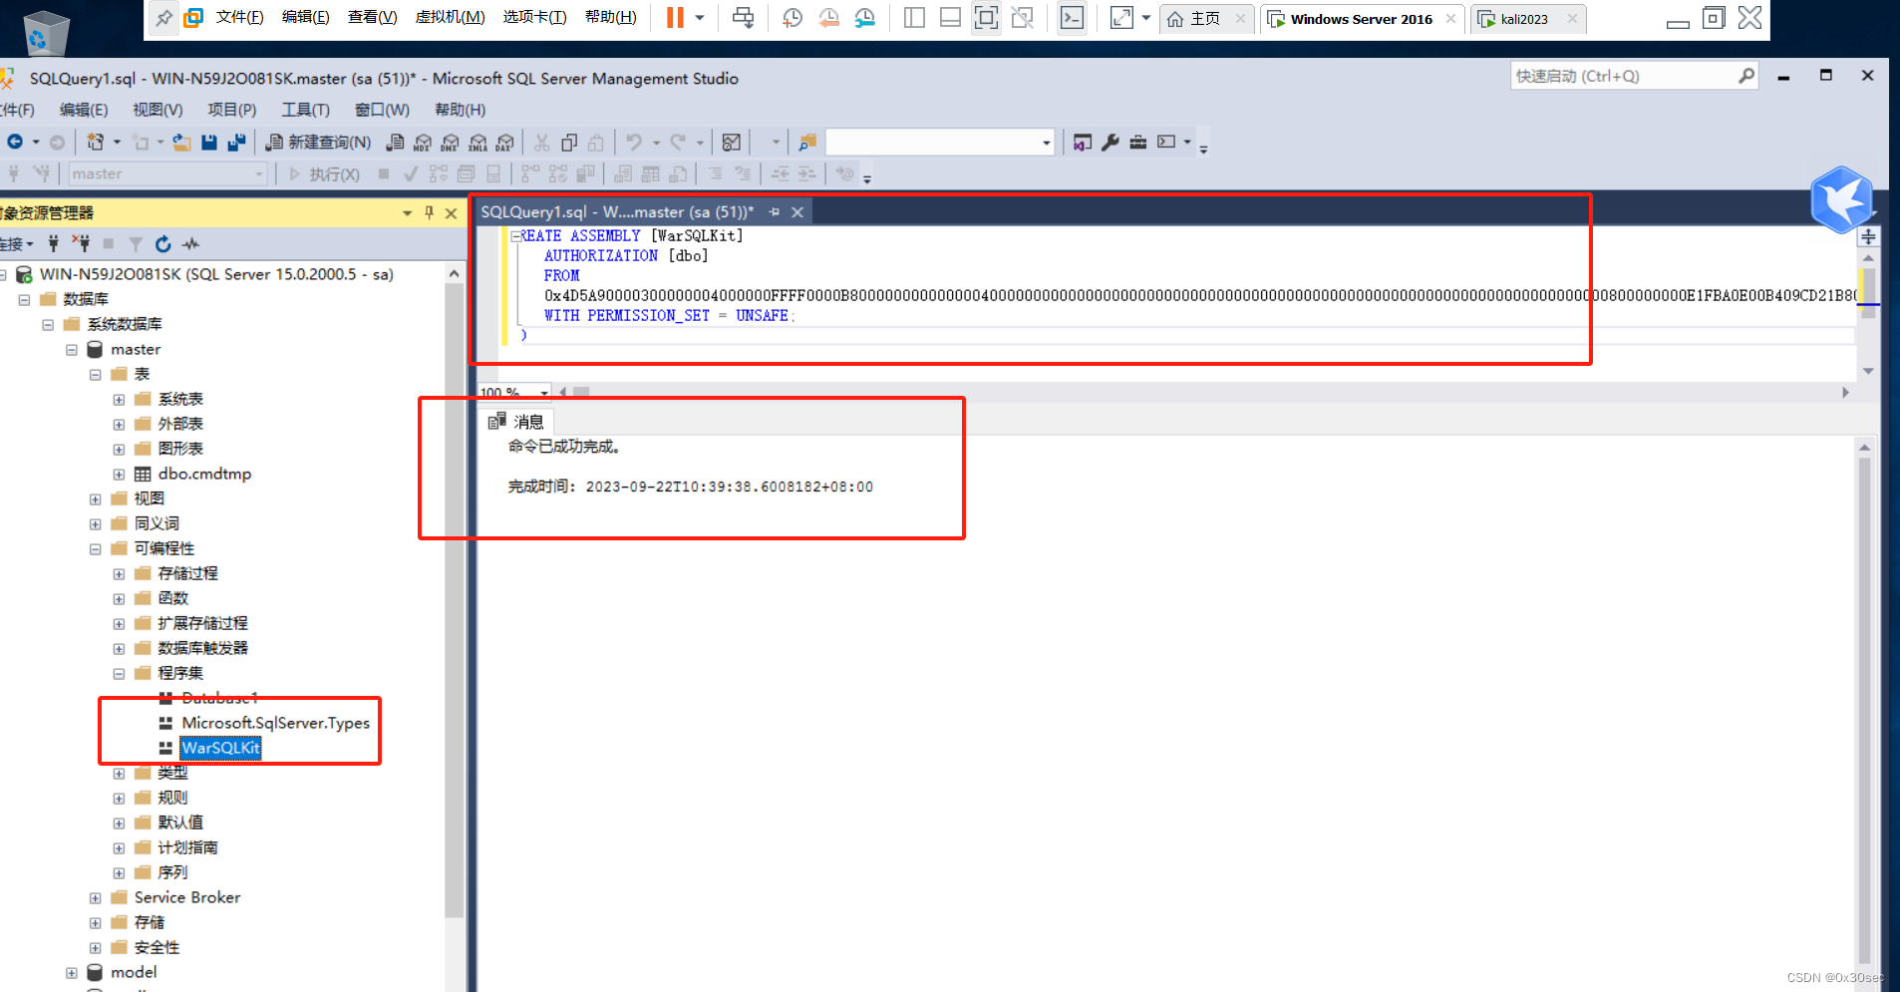Click the Object Explorer filter funnel icon

point(136,243)
